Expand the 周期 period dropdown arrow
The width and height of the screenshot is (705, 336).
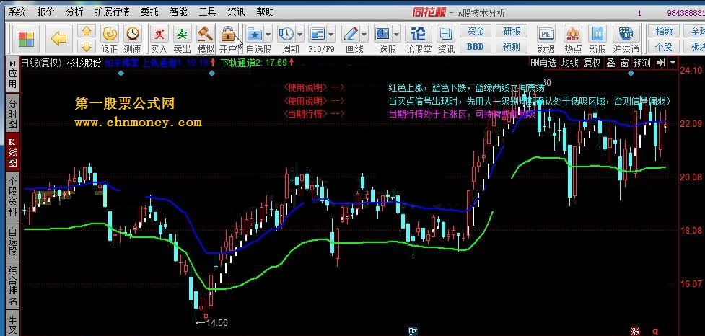(x=300, y=34)
